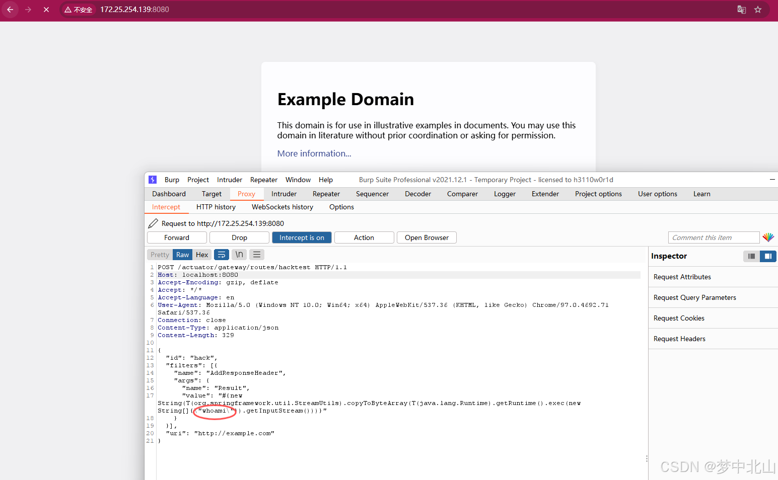Click the insecure site warning badge

[x=79, y=10]
